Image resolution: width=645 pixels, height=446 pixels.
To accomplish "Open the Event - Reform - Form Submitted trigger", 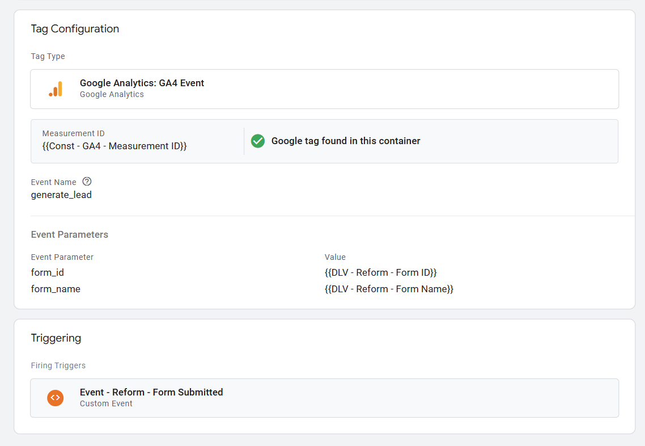I will point(325,398).
